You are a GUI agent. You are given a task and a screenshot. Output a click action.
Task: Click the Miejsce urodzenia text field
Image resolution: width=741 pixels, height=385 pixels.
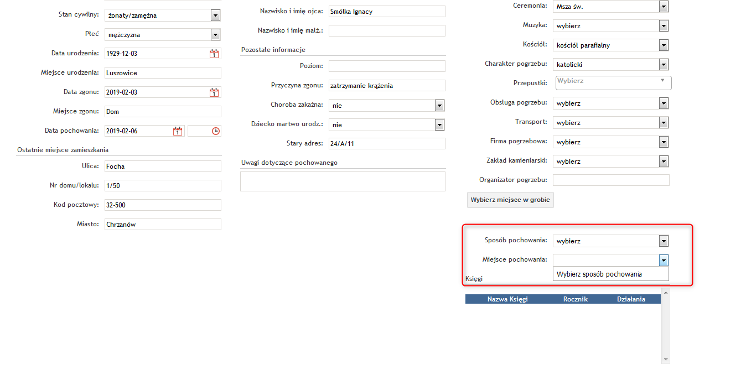point(163,73)
